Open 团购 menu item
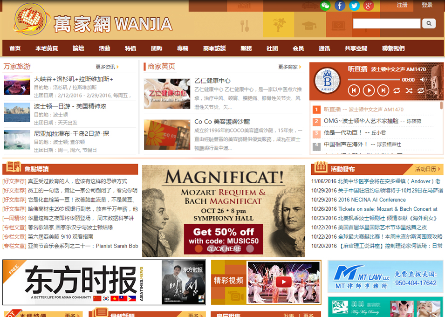 coord(157,48)
